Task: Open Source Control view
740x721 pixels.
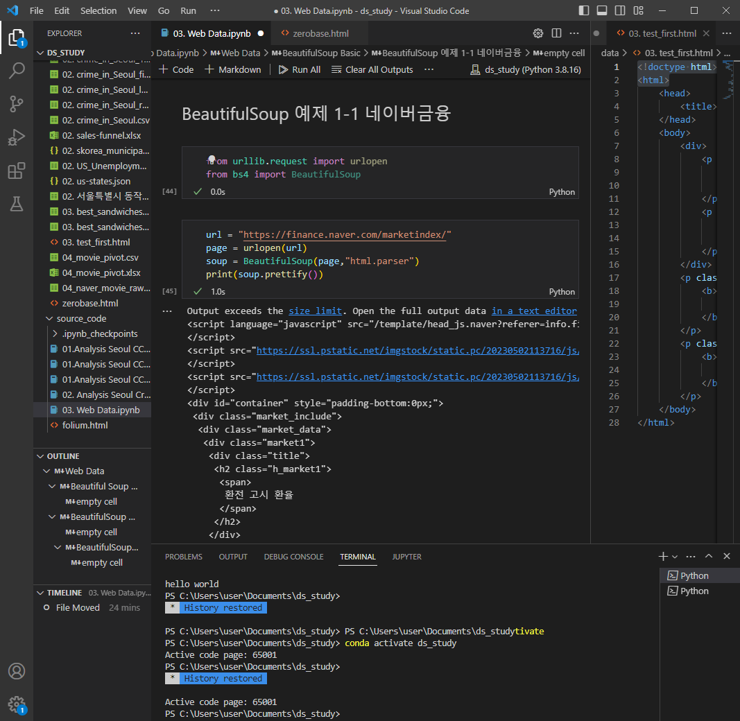Action: [17, 104]
